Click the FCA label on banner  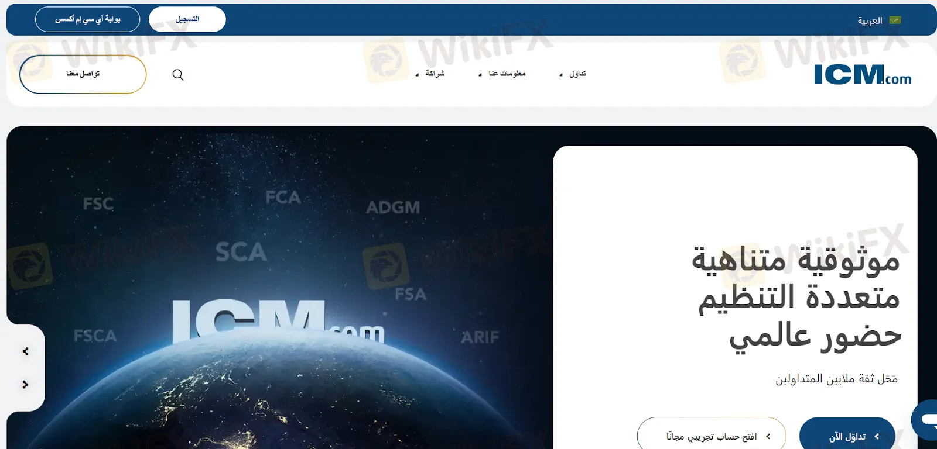283,198
